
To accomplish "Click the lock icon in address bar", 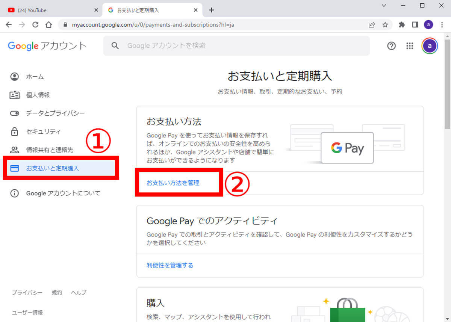I will click(x=65, y=25).
